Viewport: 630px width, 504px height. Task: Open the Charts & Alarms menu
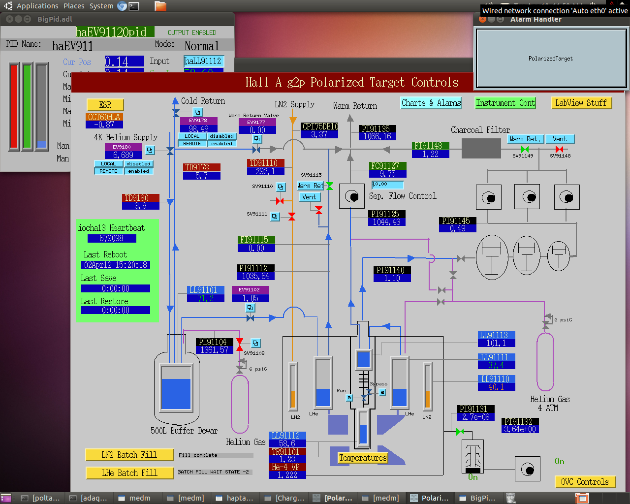(x=431, y=103)
